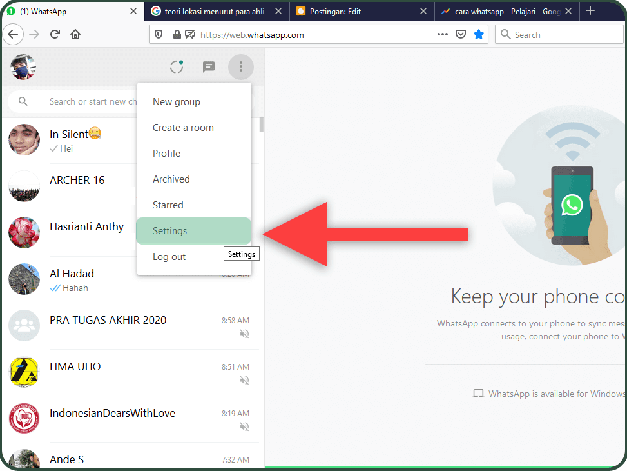
Task: Click the Hasrianti Anthy rose avatar
Action: 24,233
